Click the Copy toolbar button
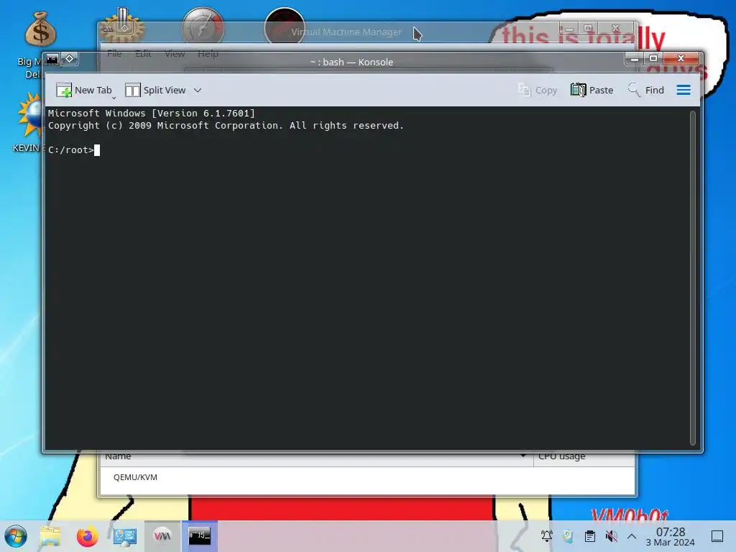The width and height of the screenshot is (736, 552). [538, 90]
